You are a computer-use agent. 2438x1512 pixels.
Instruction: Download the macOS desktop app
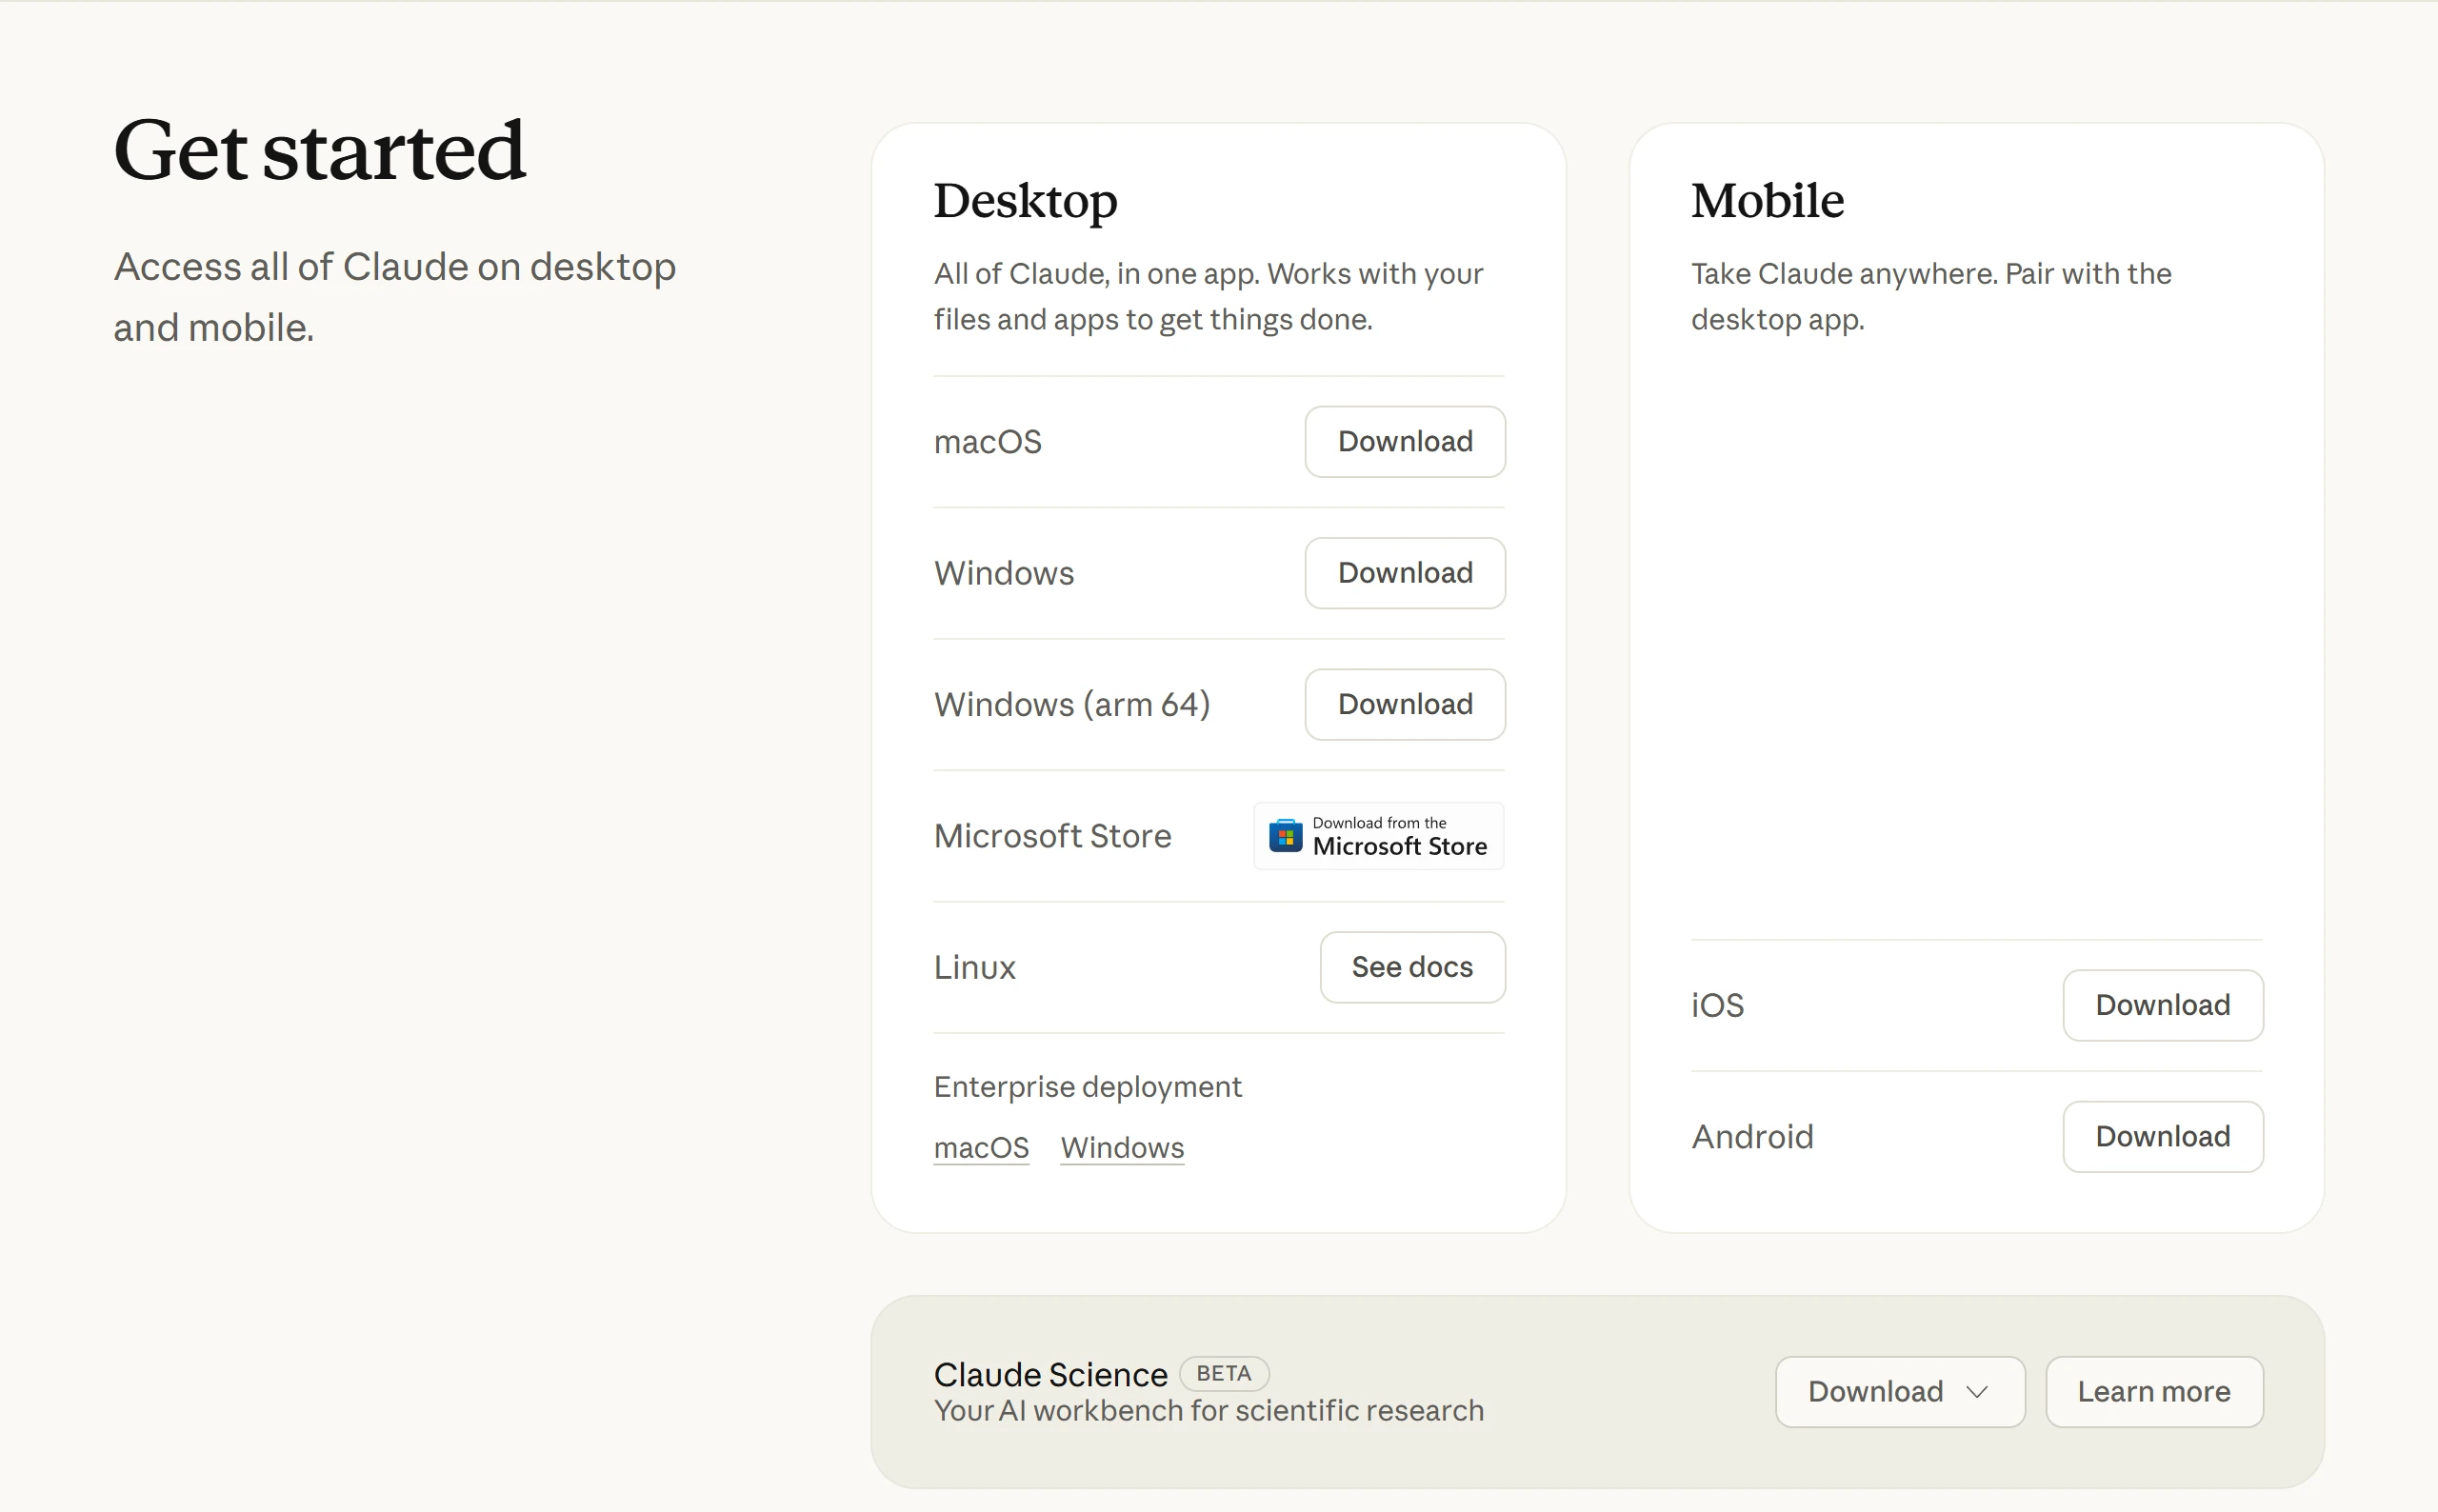point(1404,441)
